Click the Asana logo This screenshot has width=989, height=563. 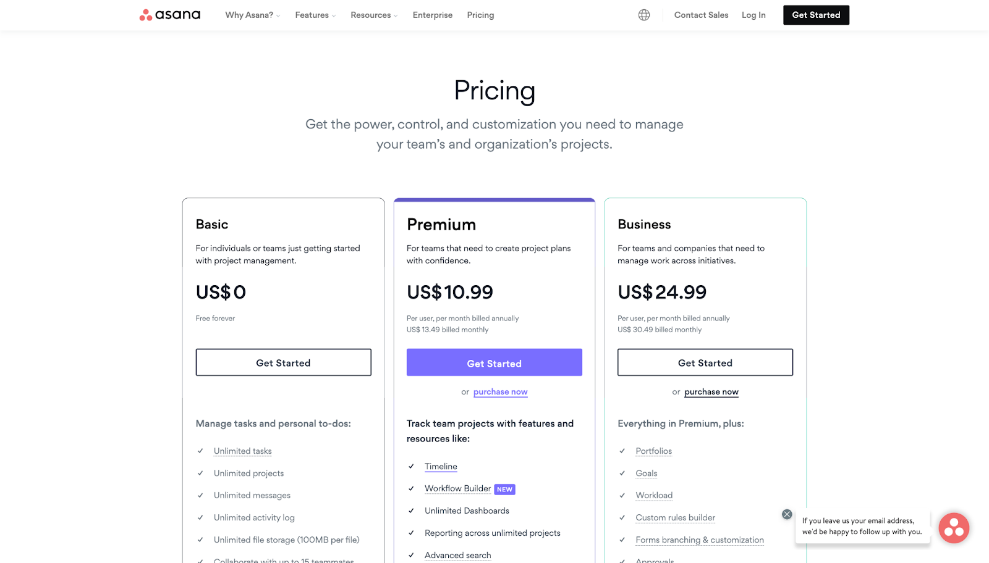pos(170,15)
